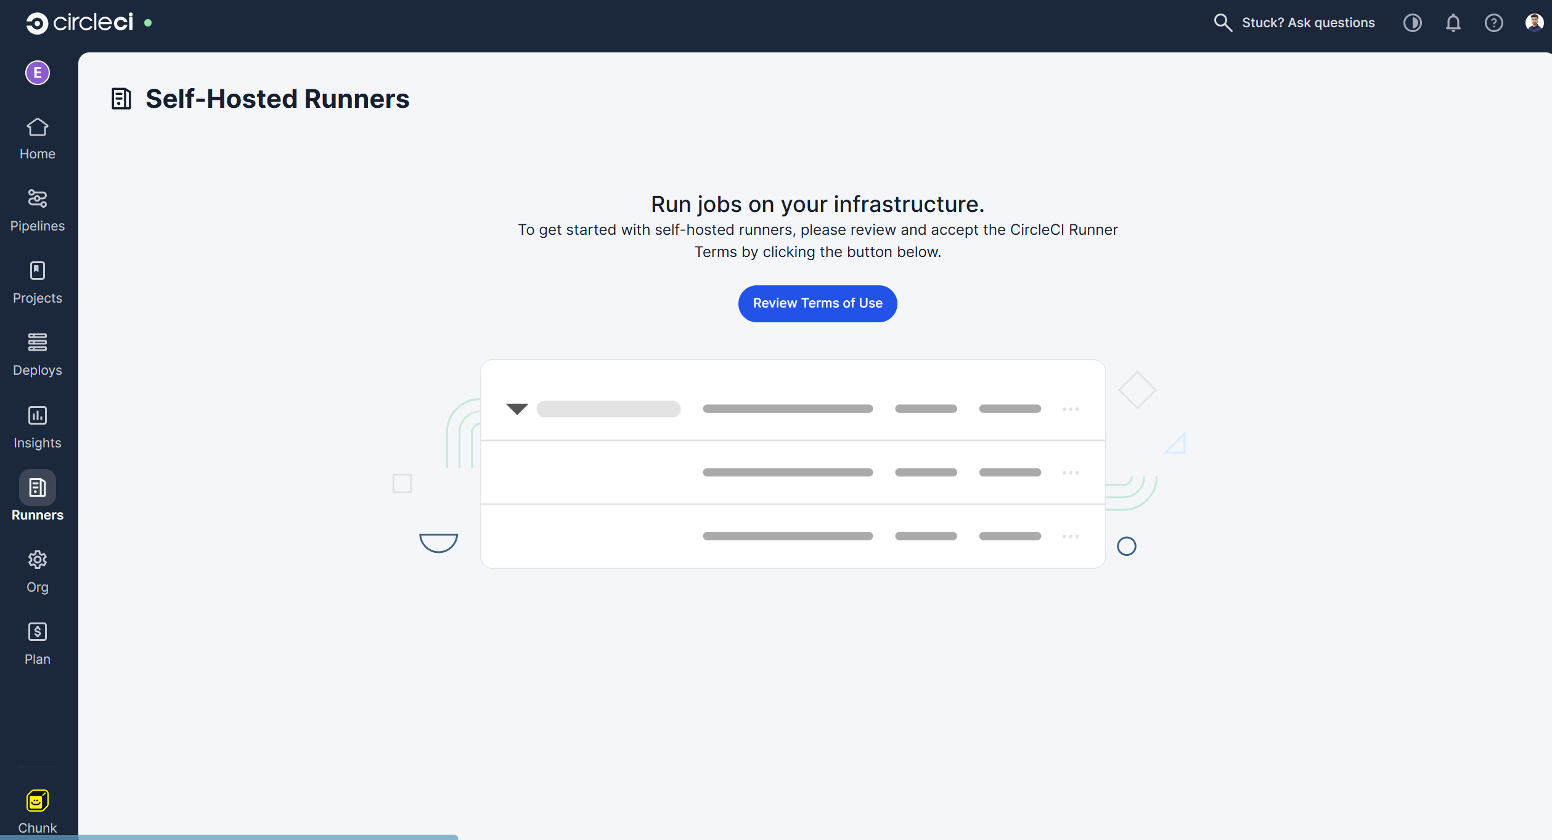Open Pipelines from the sidebar

[x=38, y=211]
